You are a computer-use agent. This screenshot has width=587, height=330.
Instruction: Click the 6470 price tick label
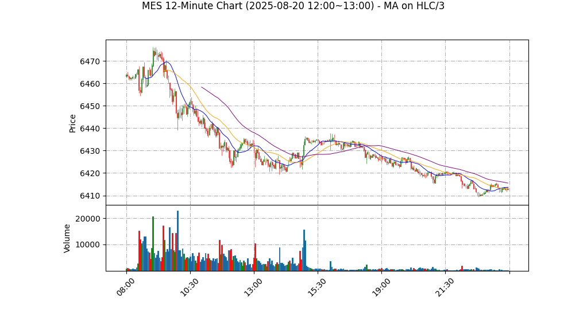[90, 61]
